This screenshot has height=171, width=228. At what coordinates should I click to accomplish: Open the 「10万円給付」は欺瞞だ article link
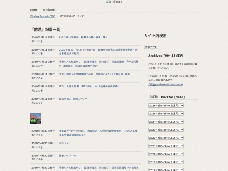point(98,64)
